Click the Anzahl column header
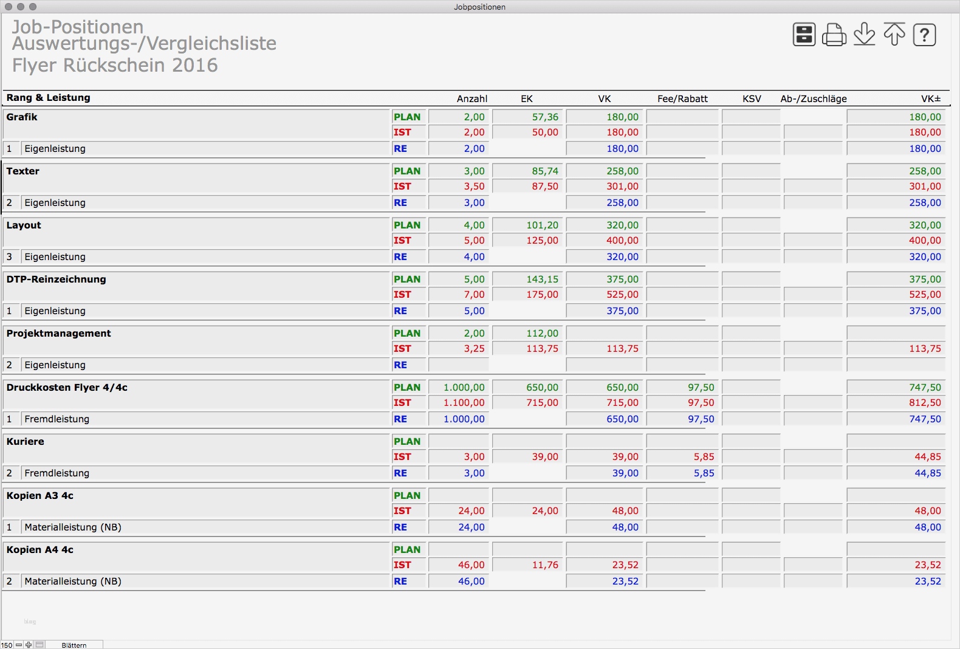This screenshot has height=649, width=960. pos(472,98)
